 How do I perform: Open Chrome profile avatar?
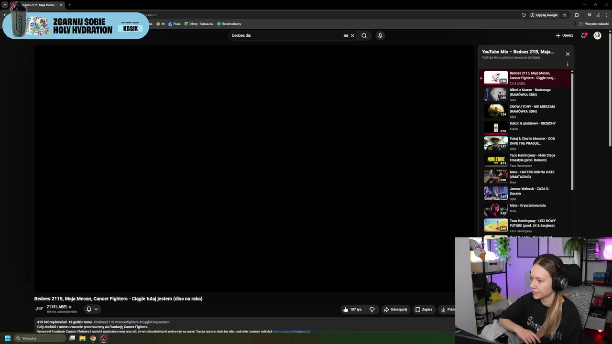[598, 15]
